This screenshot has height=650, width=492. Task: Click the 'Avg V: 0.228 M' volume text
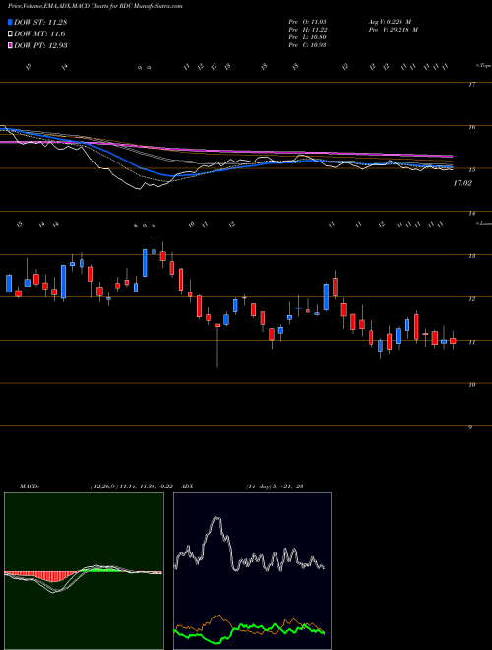point(389,22)
